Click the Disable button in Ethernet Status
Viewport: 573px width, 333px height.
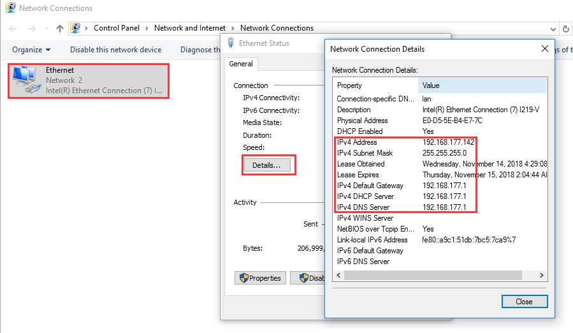click(308, 278)
